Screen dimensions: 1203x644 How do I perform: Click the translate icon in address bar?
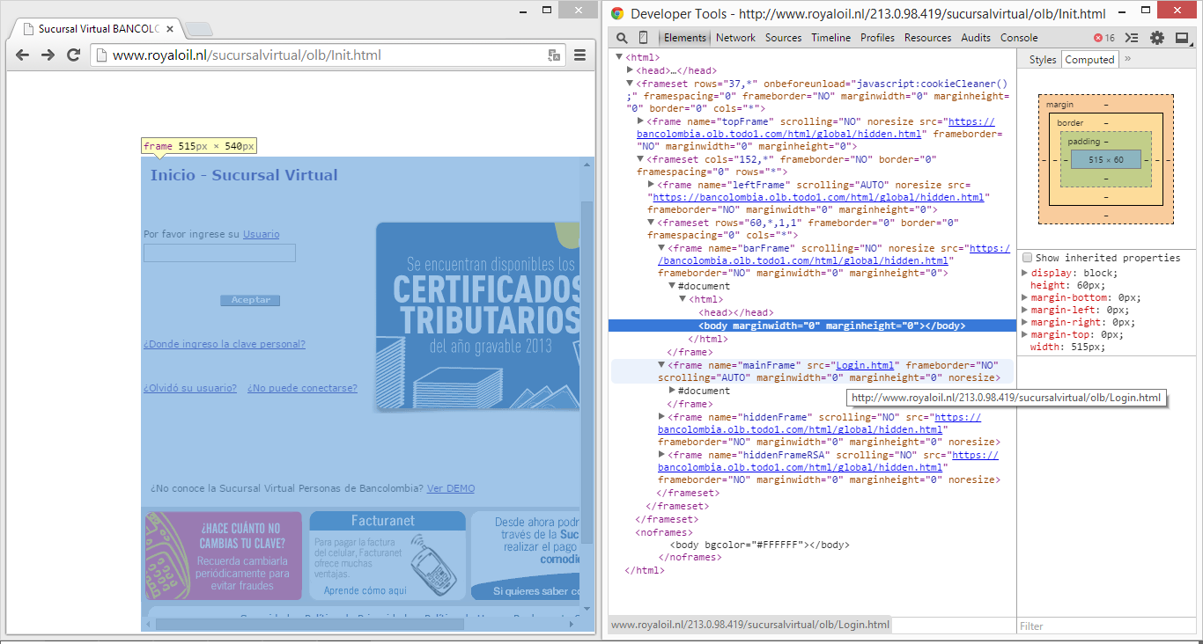pyautogui.click(x=554, y=55)
